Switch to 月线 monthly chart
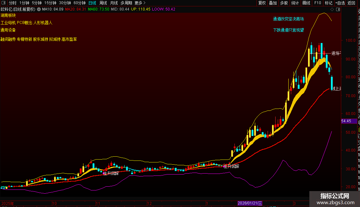Viewport: 360px width, 207px height. tap(114, 3)
